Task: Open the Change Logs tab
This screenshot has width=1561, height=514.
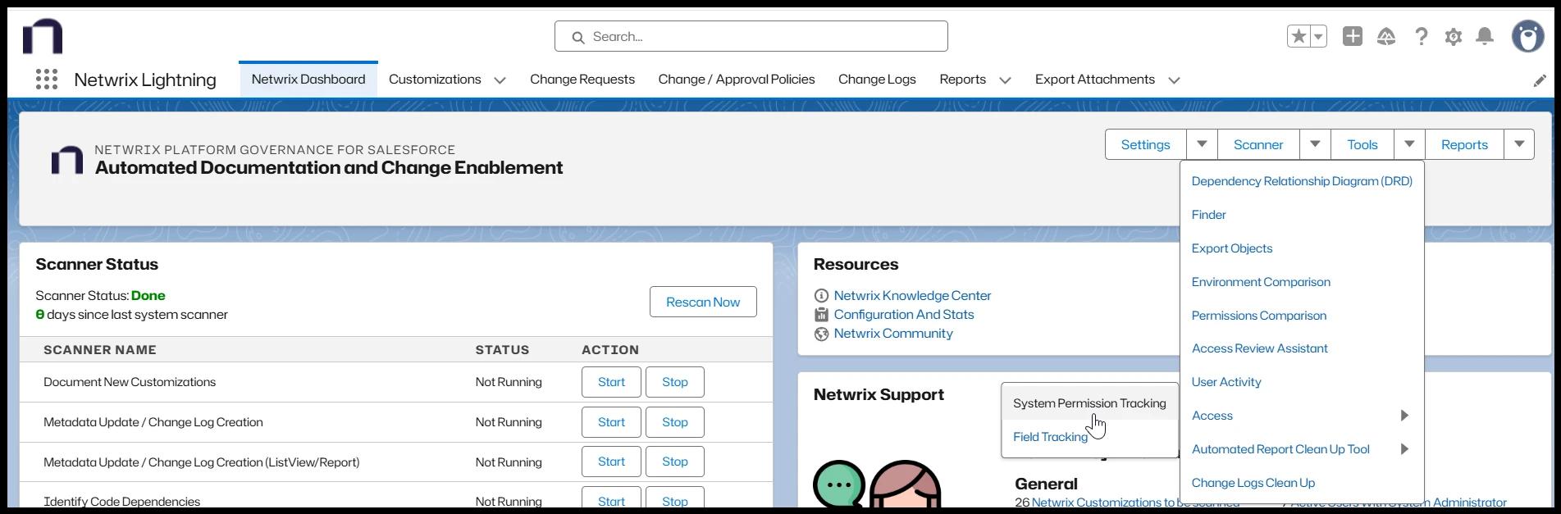Action: click(x=877, y=80)
